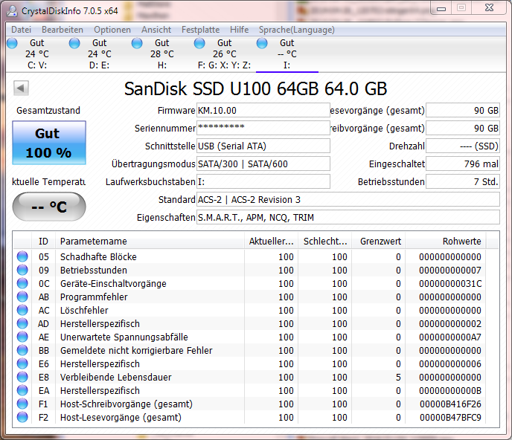Click the -- °C temperature button
The width and height of the screenshot is (512, 440).
[x=49, y=207]
